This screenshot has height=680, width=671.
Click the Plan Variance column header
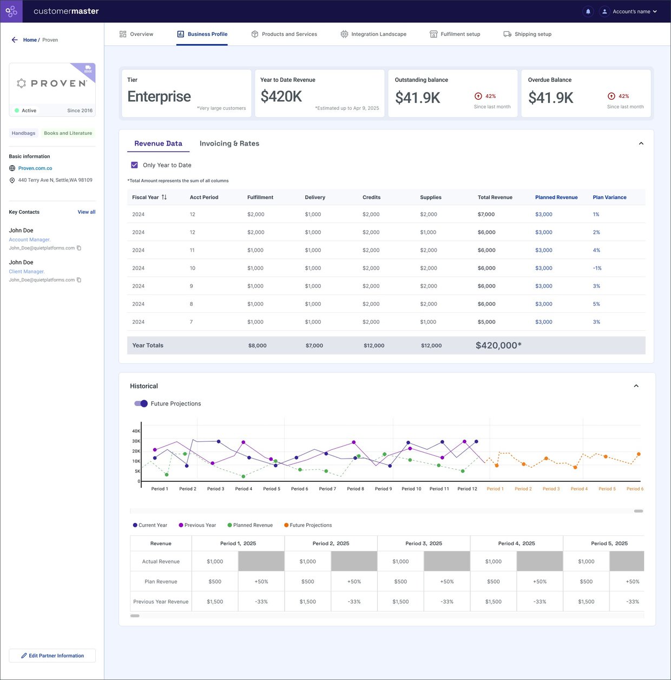point(609,198)
